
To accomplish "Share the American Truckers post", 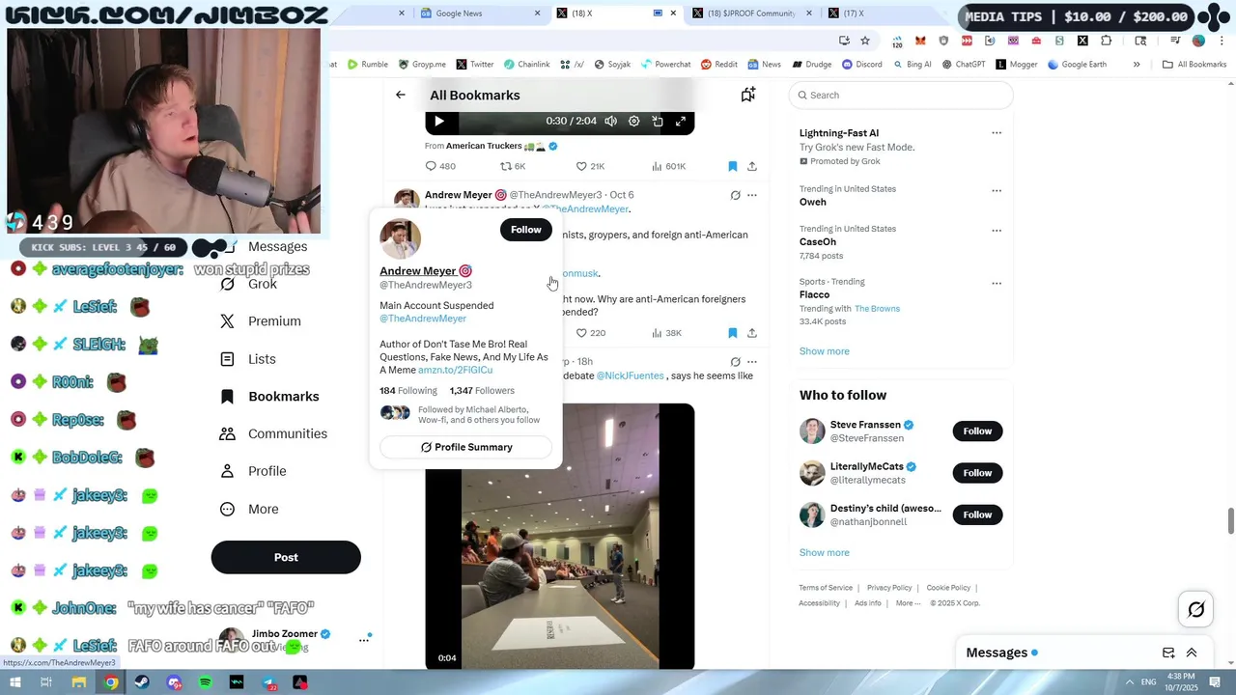I will point(752,166).
